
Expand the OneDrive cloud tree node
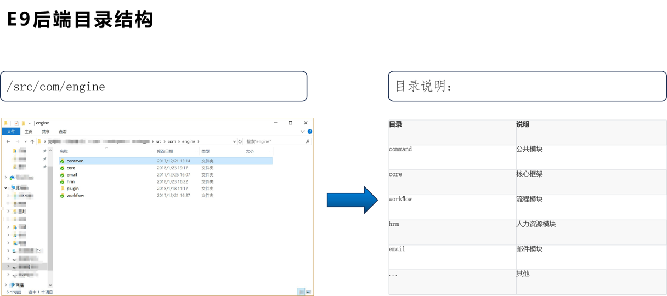pyautogui.click(x=6, y=178)
